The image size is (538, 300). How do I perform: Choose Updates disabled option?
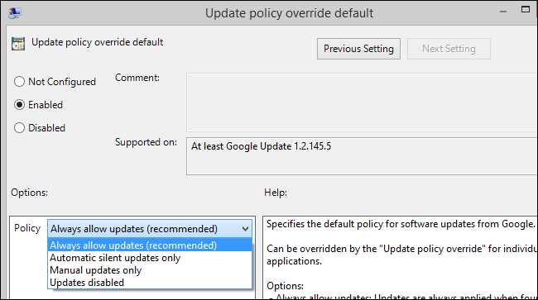tap(150, 282)
